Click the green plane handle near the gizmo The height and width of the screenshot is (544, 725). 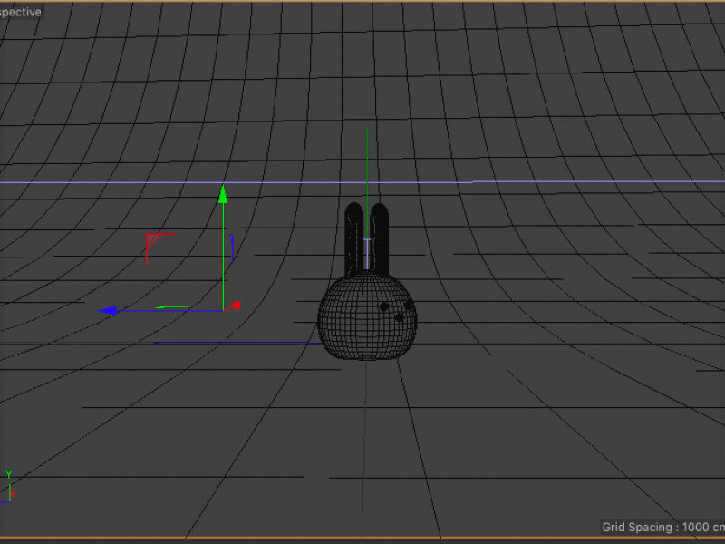click(172, 306)
